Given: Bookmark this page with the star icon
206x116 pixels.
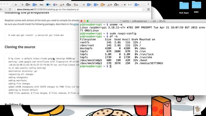Looking at the screenshot, I should [x=144, y=9].
